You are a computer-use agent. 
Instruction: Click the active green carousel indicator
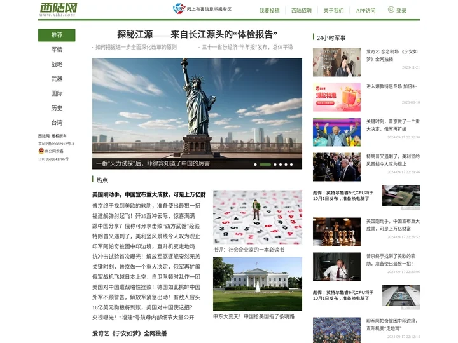click(265, 165)
